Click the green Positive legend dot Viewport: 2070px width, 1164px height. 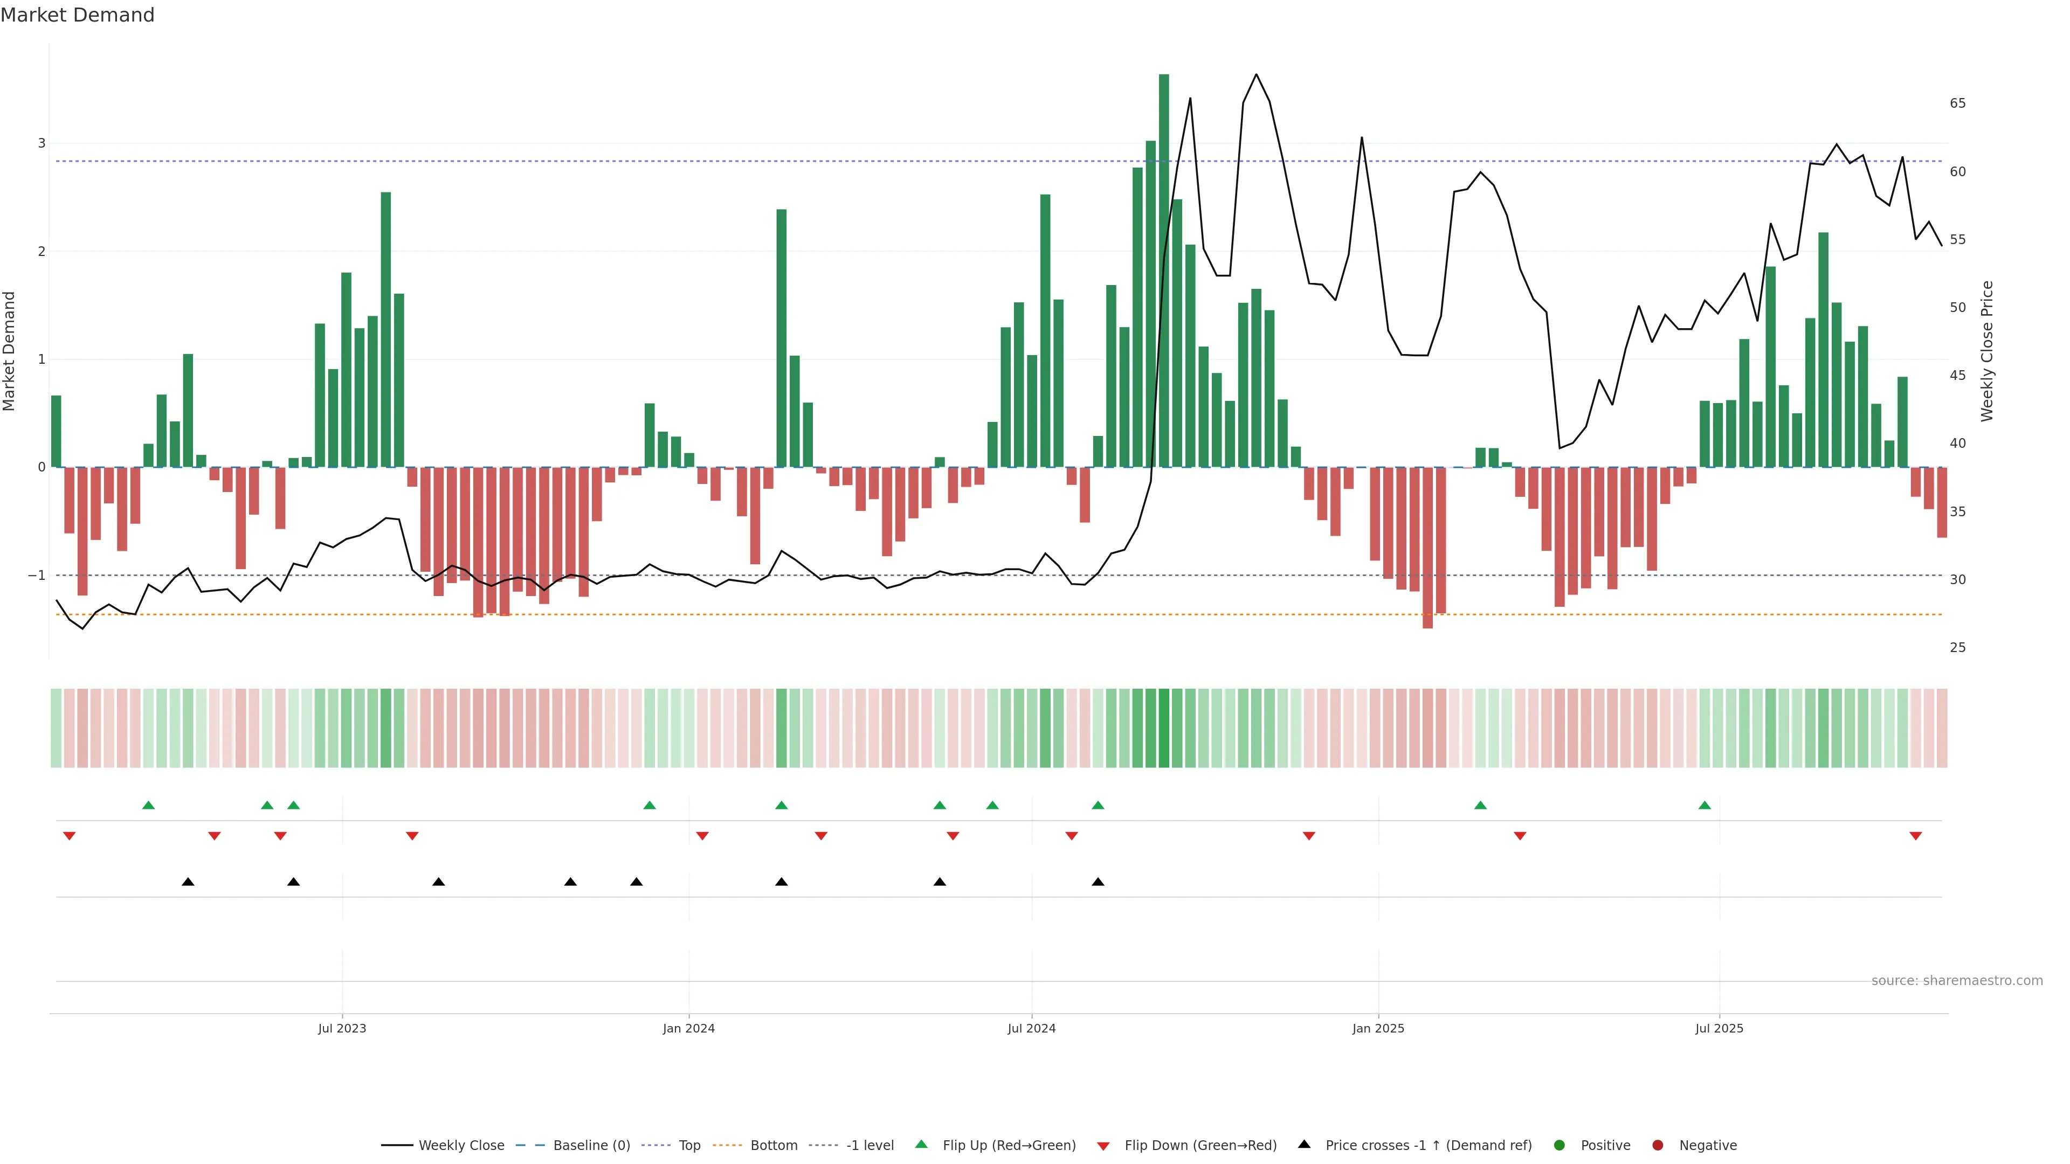click(x=1560, y=1145)
